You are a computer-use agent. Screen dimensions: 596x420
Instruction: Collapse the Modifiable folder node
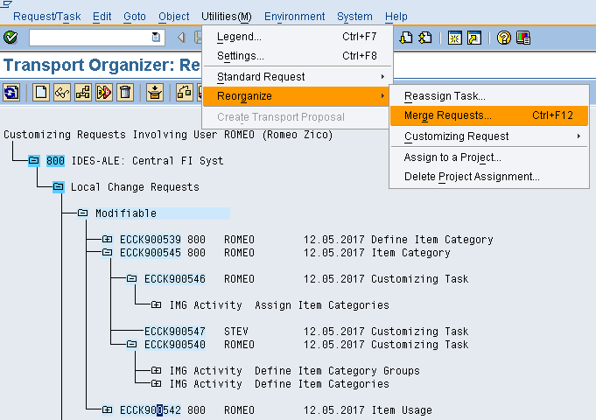coord(82,213)
